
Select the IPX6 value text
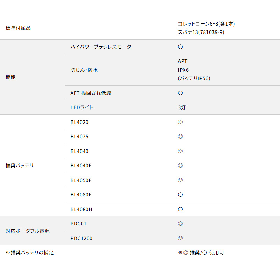[x=183, y=70]
